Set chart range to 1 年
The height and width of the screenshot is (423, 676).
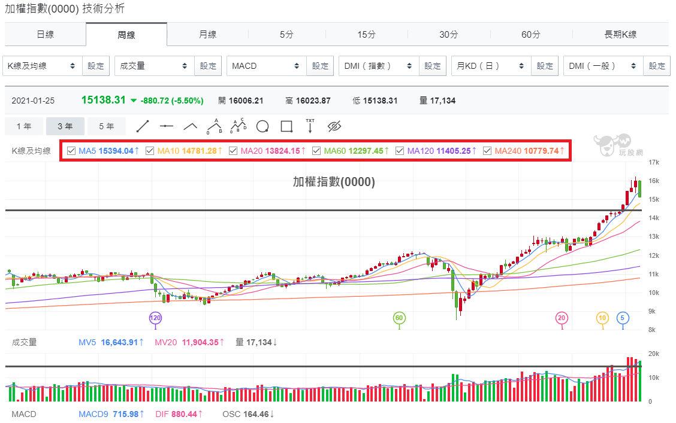pos(24,126)
